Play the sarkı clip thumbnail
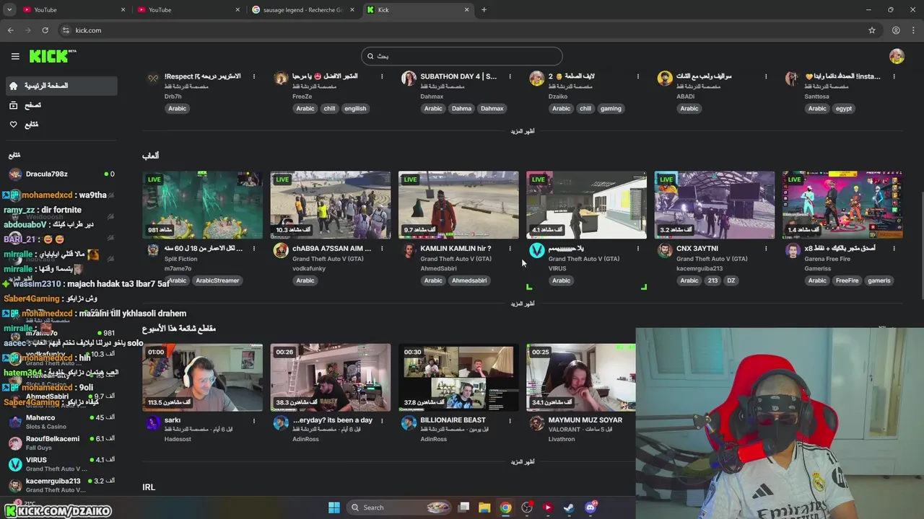This screenshot has width=924, height=519. pyautogui.click(x=202, y=377)
